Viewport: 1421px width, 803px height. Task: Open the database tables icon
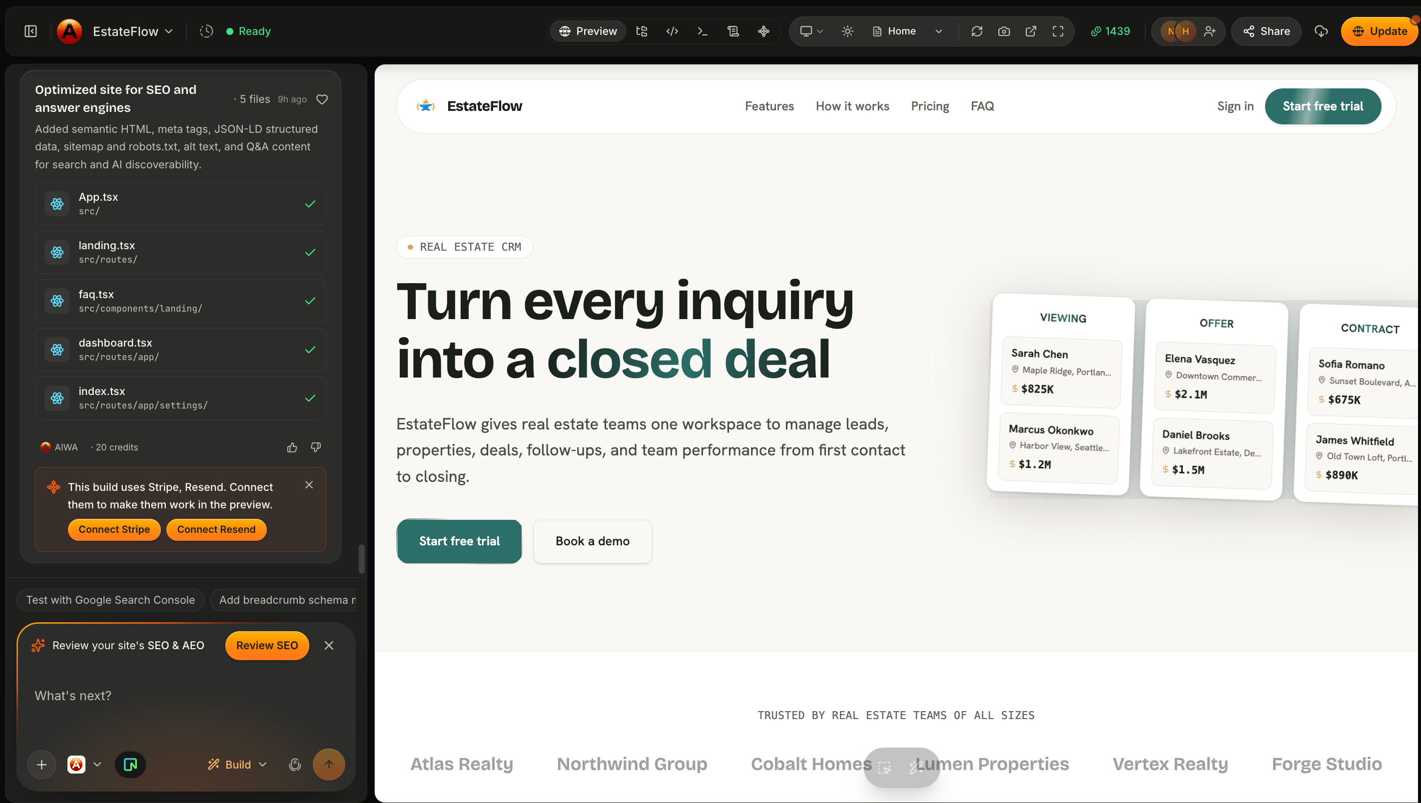pos(733,31)
